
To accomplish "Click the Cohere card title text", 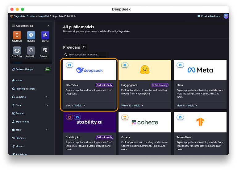I will click(126, 137).
